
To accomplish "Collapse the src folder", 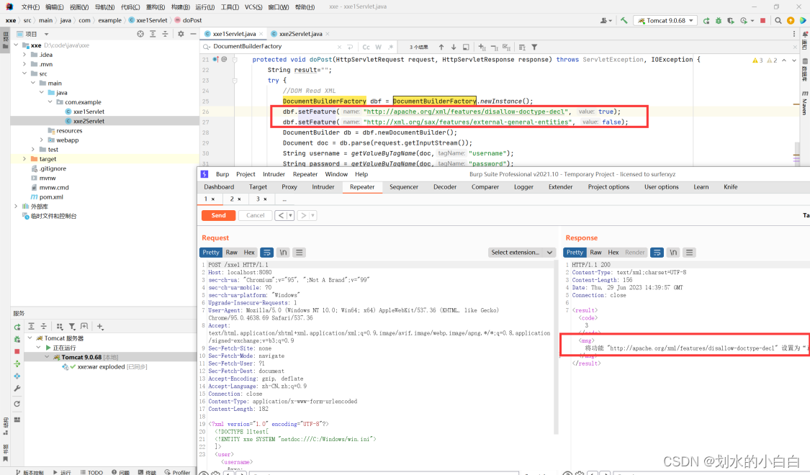I will [x=24, y=74].
